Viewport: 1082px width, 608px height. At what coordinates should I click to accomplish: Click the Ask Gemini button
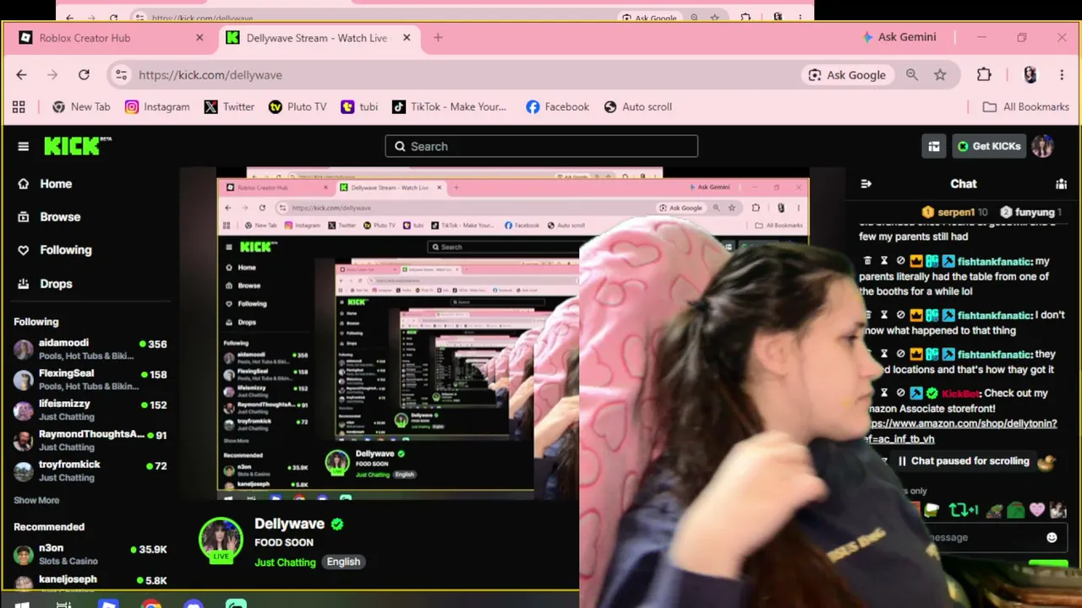899,37
